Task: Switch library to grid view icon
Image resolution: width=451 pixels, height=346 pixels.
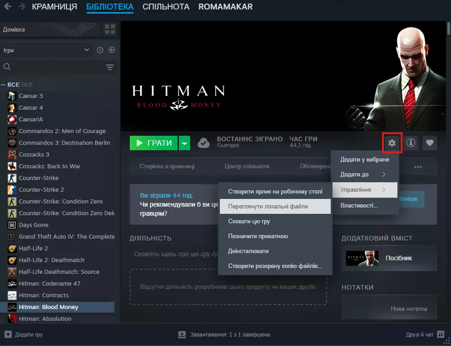Action: [x=110, y=29]
